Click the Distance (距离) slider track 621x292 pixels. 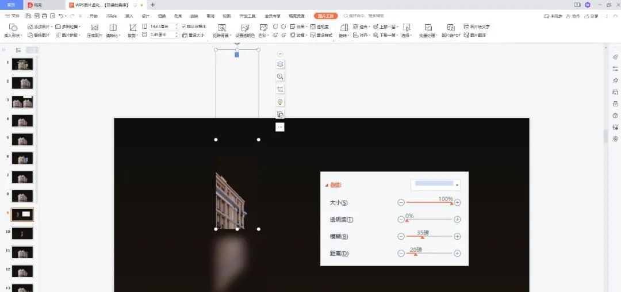click(429, 253)
